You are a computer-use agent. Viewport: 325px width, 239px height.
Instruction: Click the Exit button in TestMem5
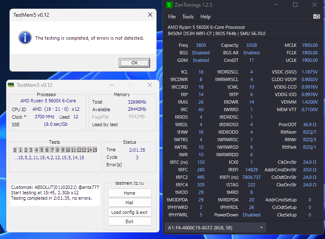click(x=130, y=221)
